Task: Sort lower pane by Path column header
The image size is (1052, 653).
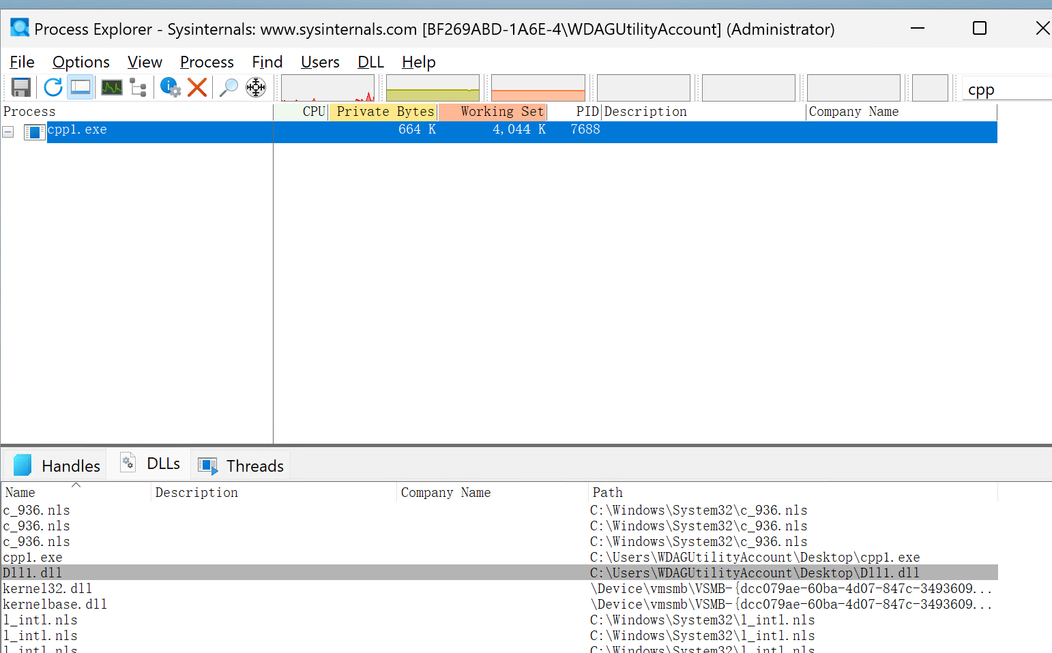Action: (793, 492)
